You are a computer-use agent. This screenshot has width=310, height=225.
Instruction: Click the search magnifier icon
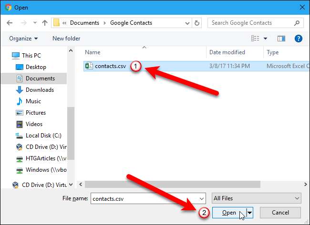297,23
